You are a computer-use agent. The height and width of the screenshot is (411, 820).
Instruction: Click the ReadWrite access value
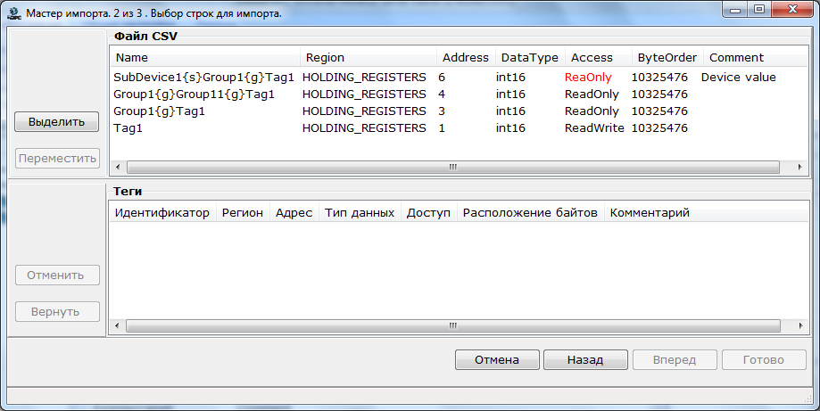coord(594,128)
